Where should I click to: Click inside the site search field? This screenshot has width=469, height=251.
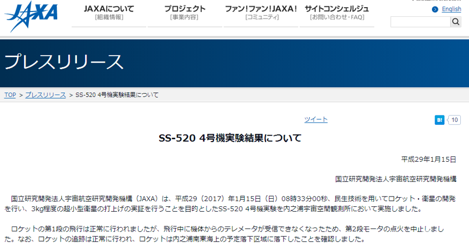coord(420,22)
